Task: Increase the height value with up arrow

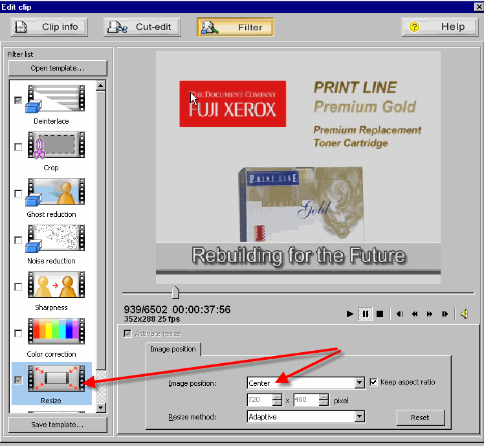Action: click(324, 397)
